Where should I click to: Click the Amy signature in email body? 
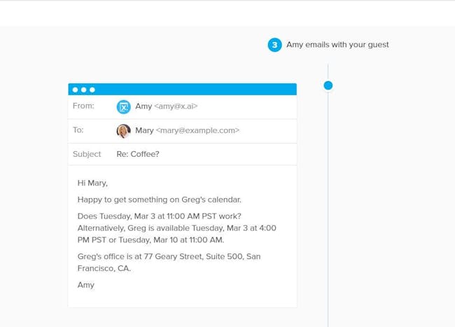tap(86, 285)
